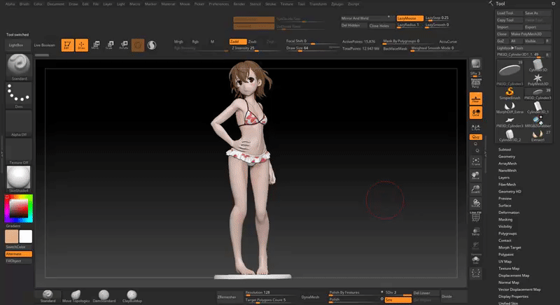
Task: Open the Alpha Off selector
Action: 19,123
